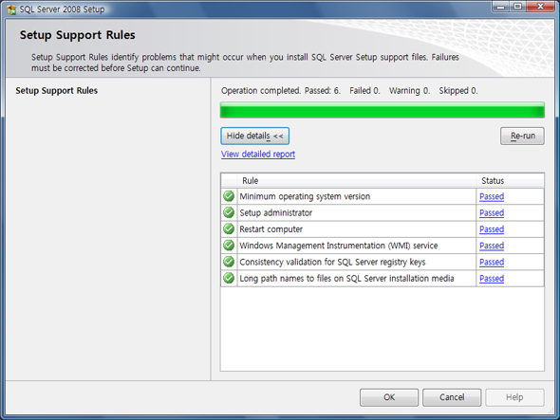The image size is (560, 420).
Task: Click the SQL Server Setup title bar icon
Action: (11, 9)
